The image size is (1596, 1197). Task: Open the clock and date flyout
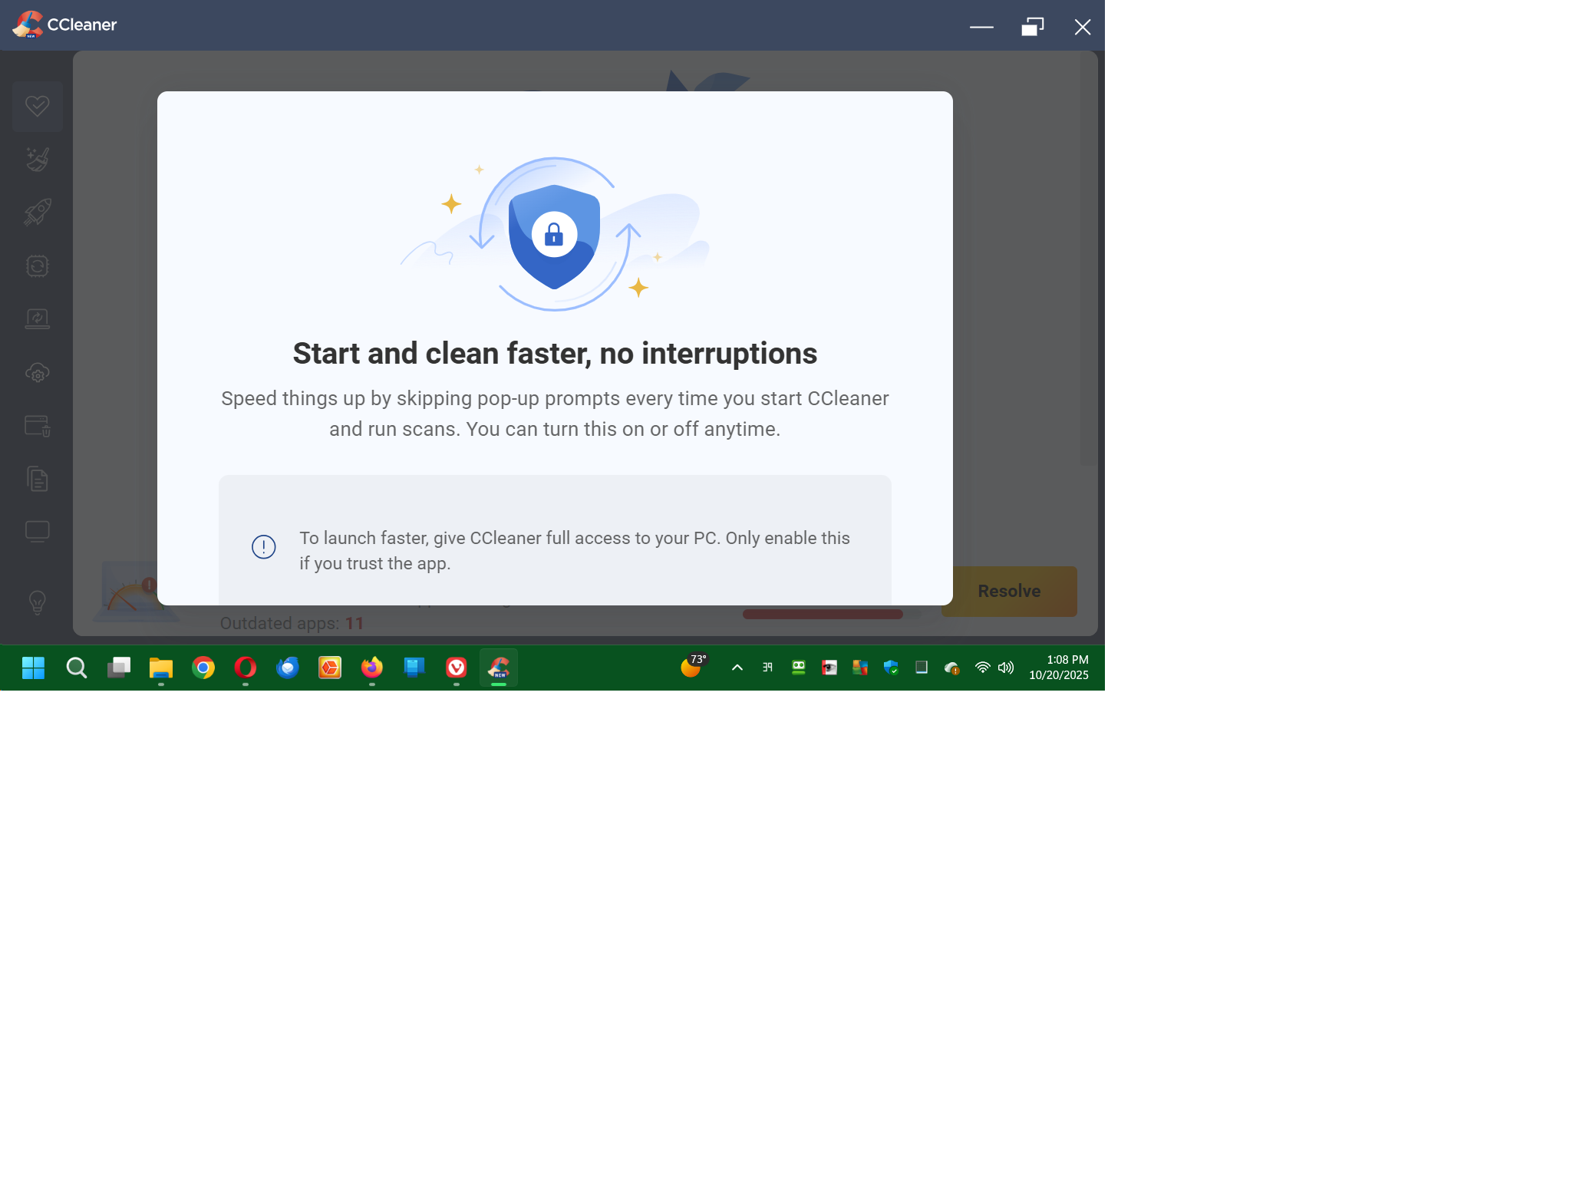(1058, 668)
